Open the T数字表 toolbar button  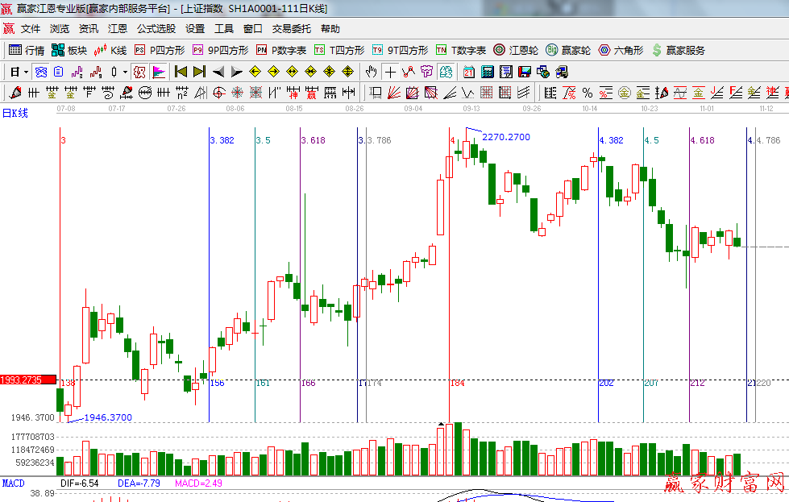tap(461, 50)
